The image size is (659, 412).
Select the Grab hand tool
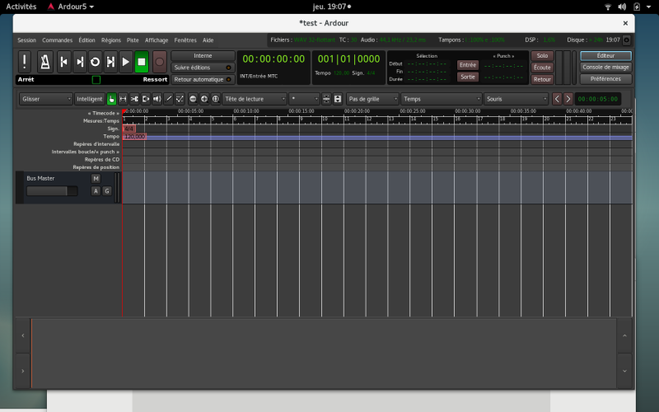pos(111,99)
